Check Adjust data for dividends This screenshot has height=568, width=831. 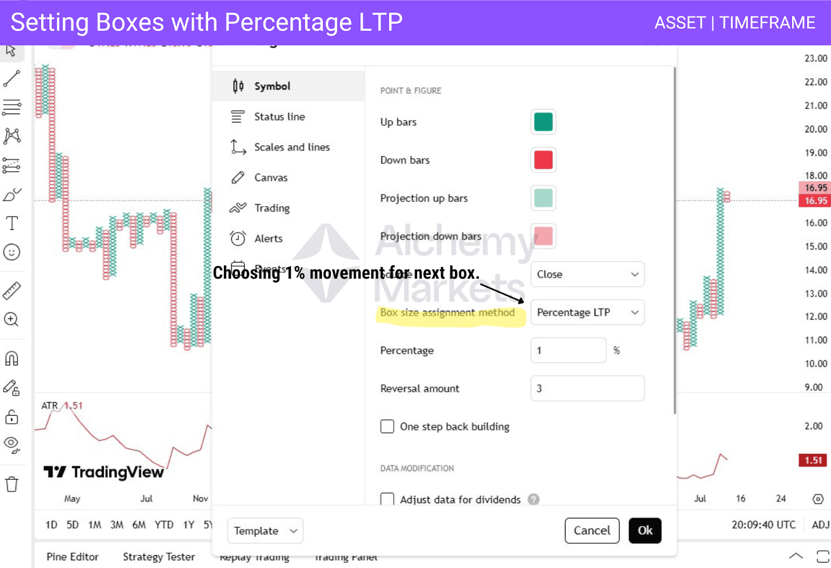[387, 499]
